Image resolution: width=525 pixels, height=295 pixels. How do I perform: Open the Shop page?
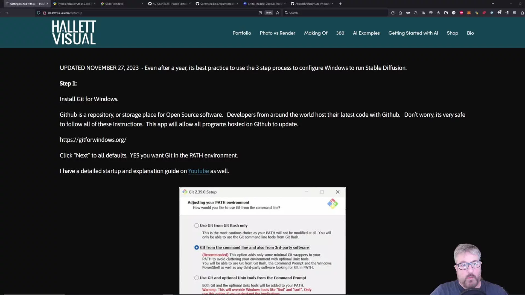452,33
